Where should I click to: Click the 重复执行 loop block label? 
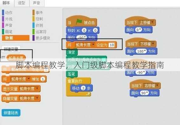pyautogui.click(x=75, y=81)
